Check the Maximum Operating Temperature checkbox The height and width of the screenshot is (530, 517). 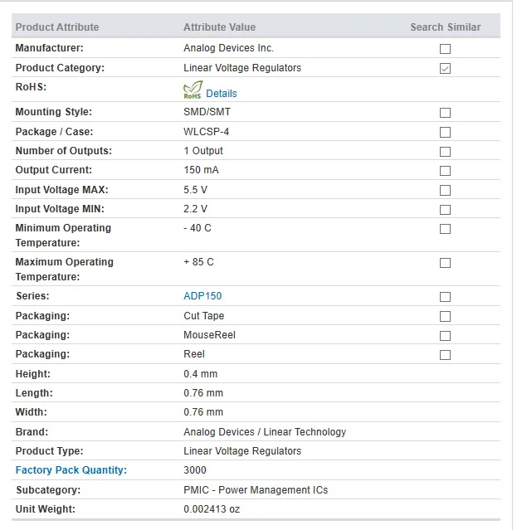445,263
